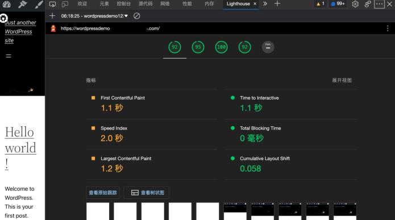This screenshot has width=395, height=220.
Task: Select the performance score 92 gauge
Action: coord(174,47)
